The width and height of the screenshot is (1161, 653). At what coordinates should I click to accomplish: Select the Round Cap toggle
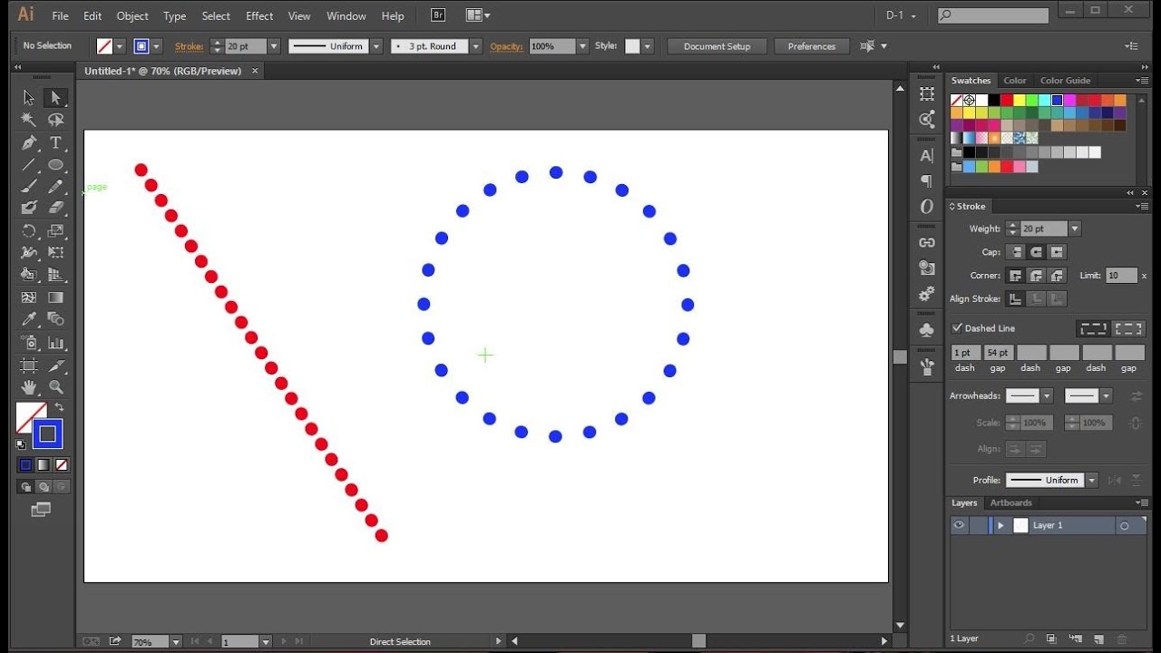[x=1036, y=252]
